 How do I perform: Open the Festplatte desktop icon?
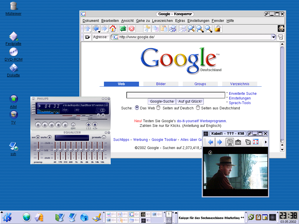[x=13, y=36]
